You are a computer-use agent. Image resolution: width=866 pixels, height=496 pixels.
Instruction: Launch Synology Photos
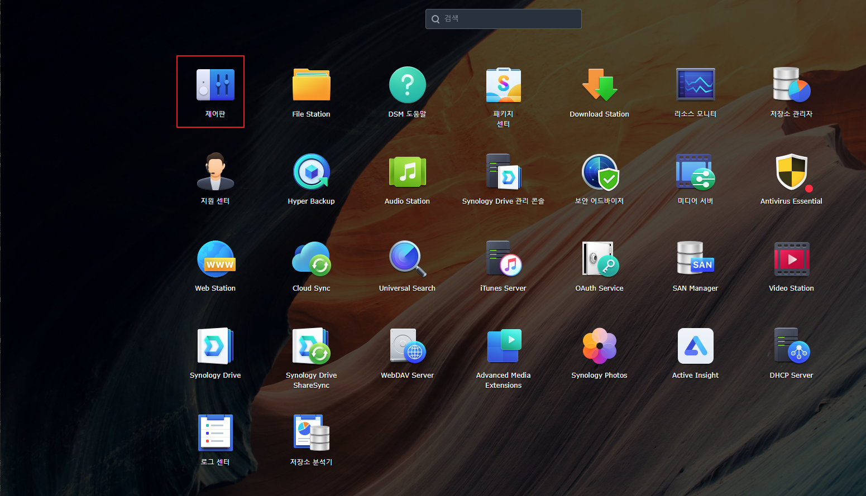[600, 346]
